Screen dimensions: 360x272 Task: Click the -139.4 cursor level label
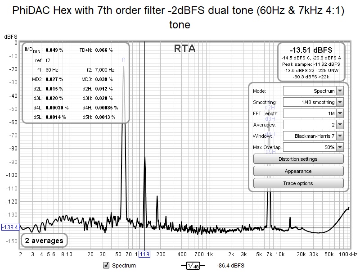10,227
